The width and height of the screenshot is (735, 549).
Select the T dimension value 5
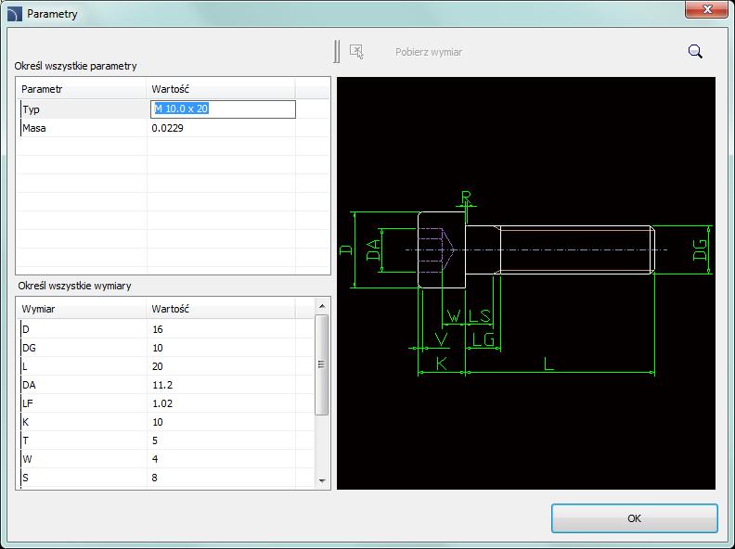click(155, 440)
